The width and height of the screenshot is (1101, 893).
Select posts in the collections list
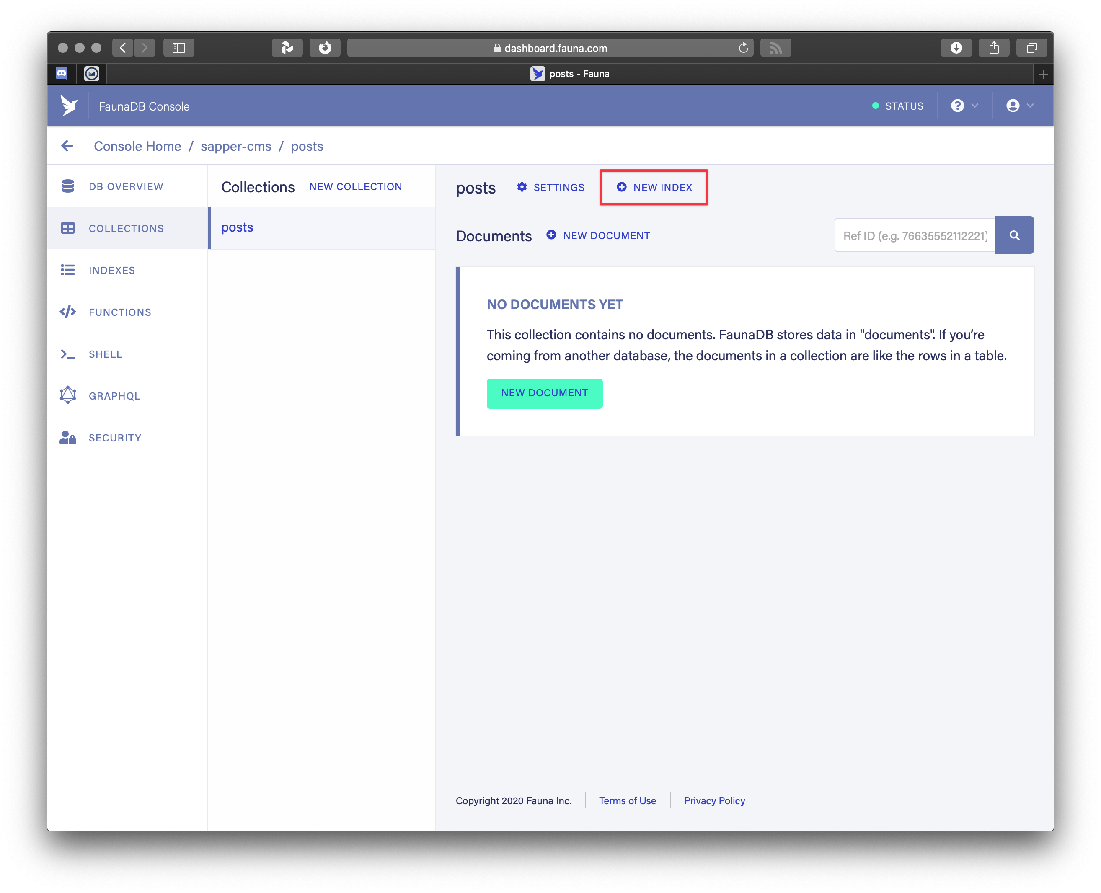(322, 228)
